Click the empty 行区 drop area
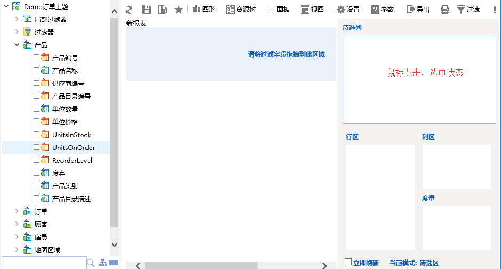 380,197
